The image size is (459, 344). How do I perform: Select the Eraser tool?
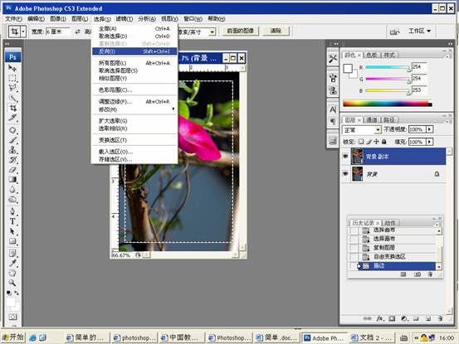click(12, 170)
